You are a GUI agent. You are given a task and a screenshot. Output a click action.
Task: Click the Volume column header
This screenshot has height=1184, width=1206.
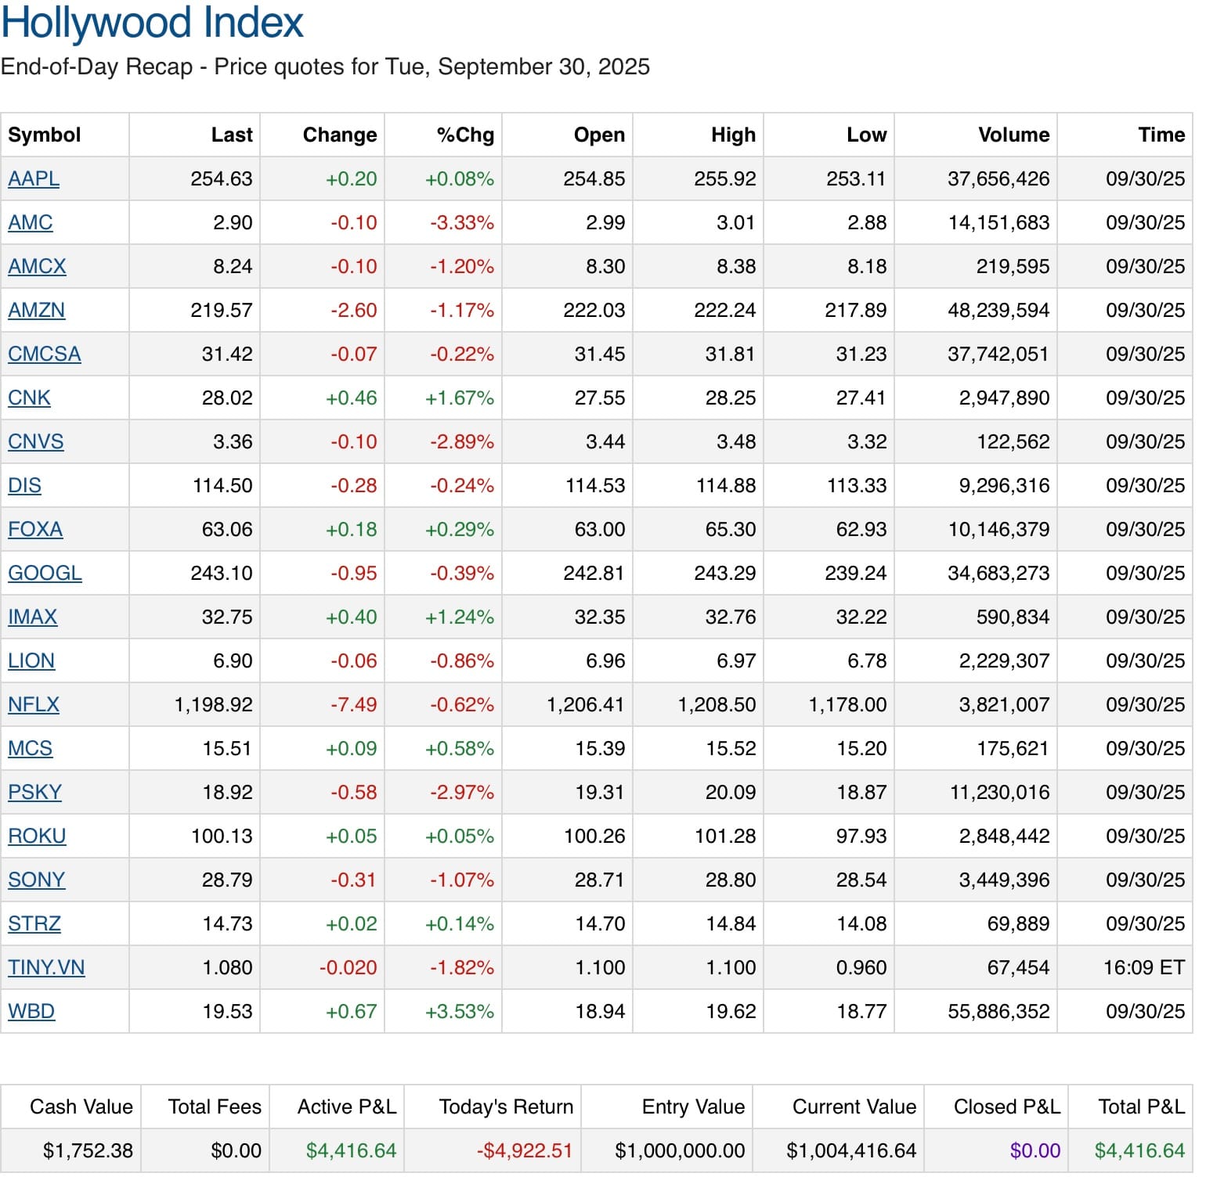click(x=1013, y=135)
